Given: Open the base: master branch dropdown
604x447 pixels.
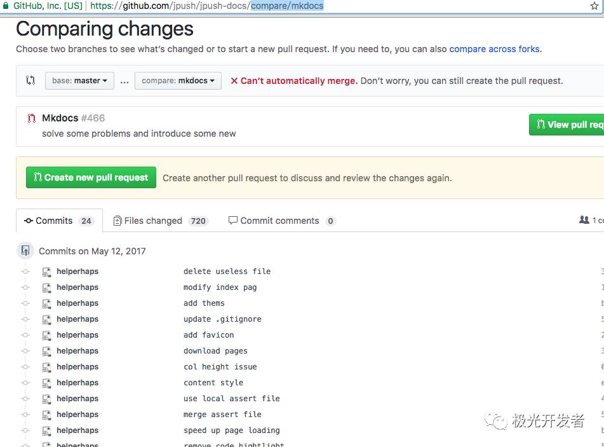Looking at the screenshot, I should coord(79,81).
